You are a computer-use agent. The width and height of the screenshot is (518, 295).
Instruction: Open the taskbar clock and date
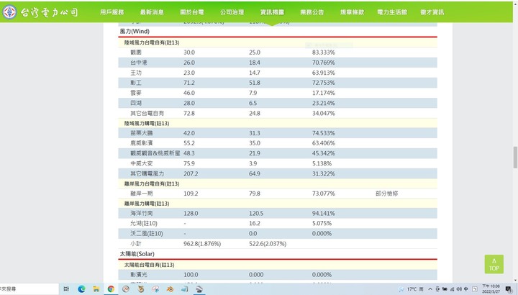click(491, 289)
